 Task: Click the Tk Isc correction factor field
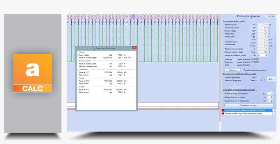[x=263, y=46]
